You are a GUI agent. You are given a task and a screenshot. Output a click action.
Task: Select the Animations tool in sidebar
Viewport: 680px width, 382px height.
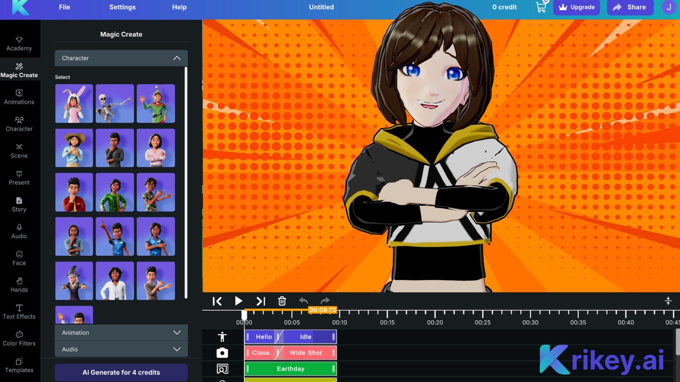(19, 96)
